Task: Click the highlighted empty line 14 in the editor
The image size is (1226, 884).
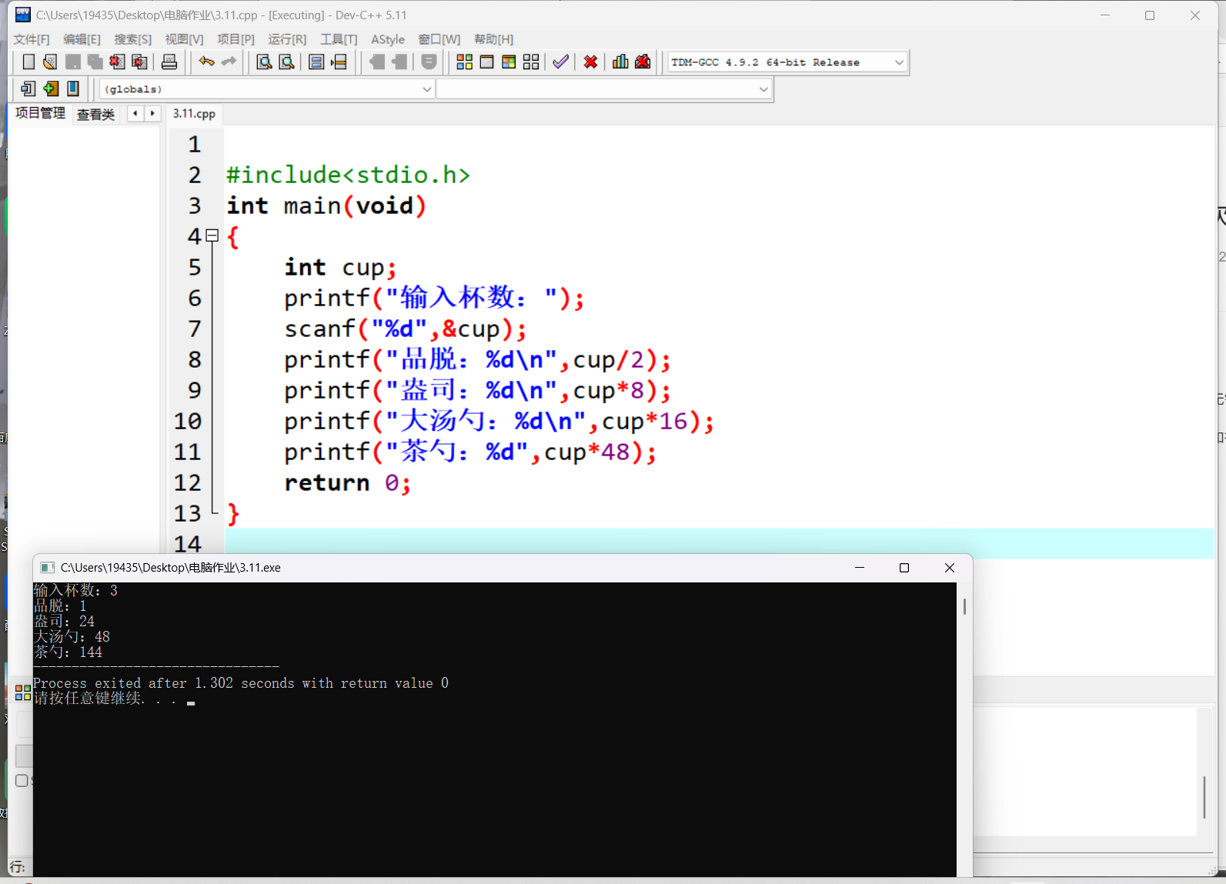Action: point(719,544)
